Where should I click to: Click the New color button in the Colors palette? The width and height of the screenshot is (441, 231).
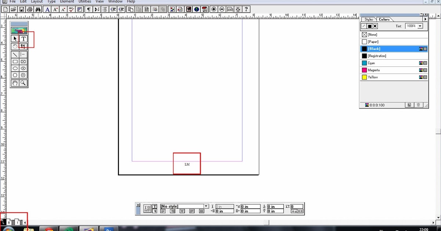click(x=409, y=105)
